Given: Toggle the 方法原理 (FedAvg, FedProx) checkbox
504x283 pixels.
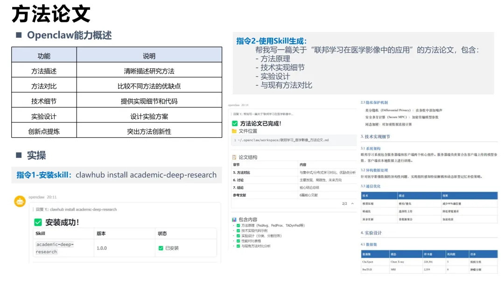Looking at the screenshot, I should pos(238,225).
